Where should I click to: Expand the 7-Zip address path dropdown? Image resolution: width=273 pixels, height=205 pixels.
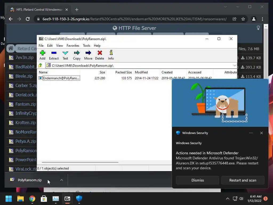pyautogui.click(x=235, y=66)
